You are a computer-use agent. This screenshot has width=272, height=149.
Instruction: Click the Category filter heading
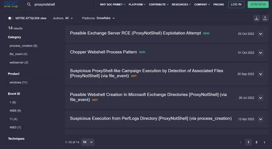[x=14, y=37]
